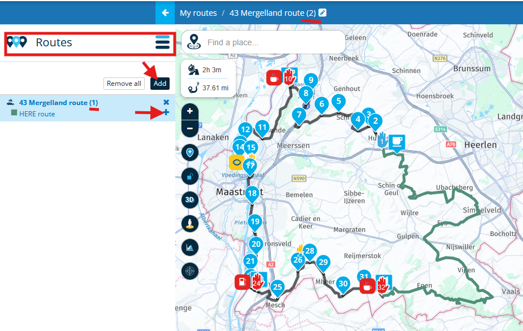The height and width of the screenshot is (331, 523).
Task: Center map with crosshair target button
Action: pos(190,271)
